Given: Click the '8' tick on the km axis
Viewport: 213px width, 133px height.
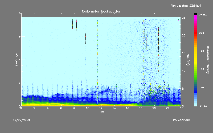Looking at the screenshot, I should (20, 13).
